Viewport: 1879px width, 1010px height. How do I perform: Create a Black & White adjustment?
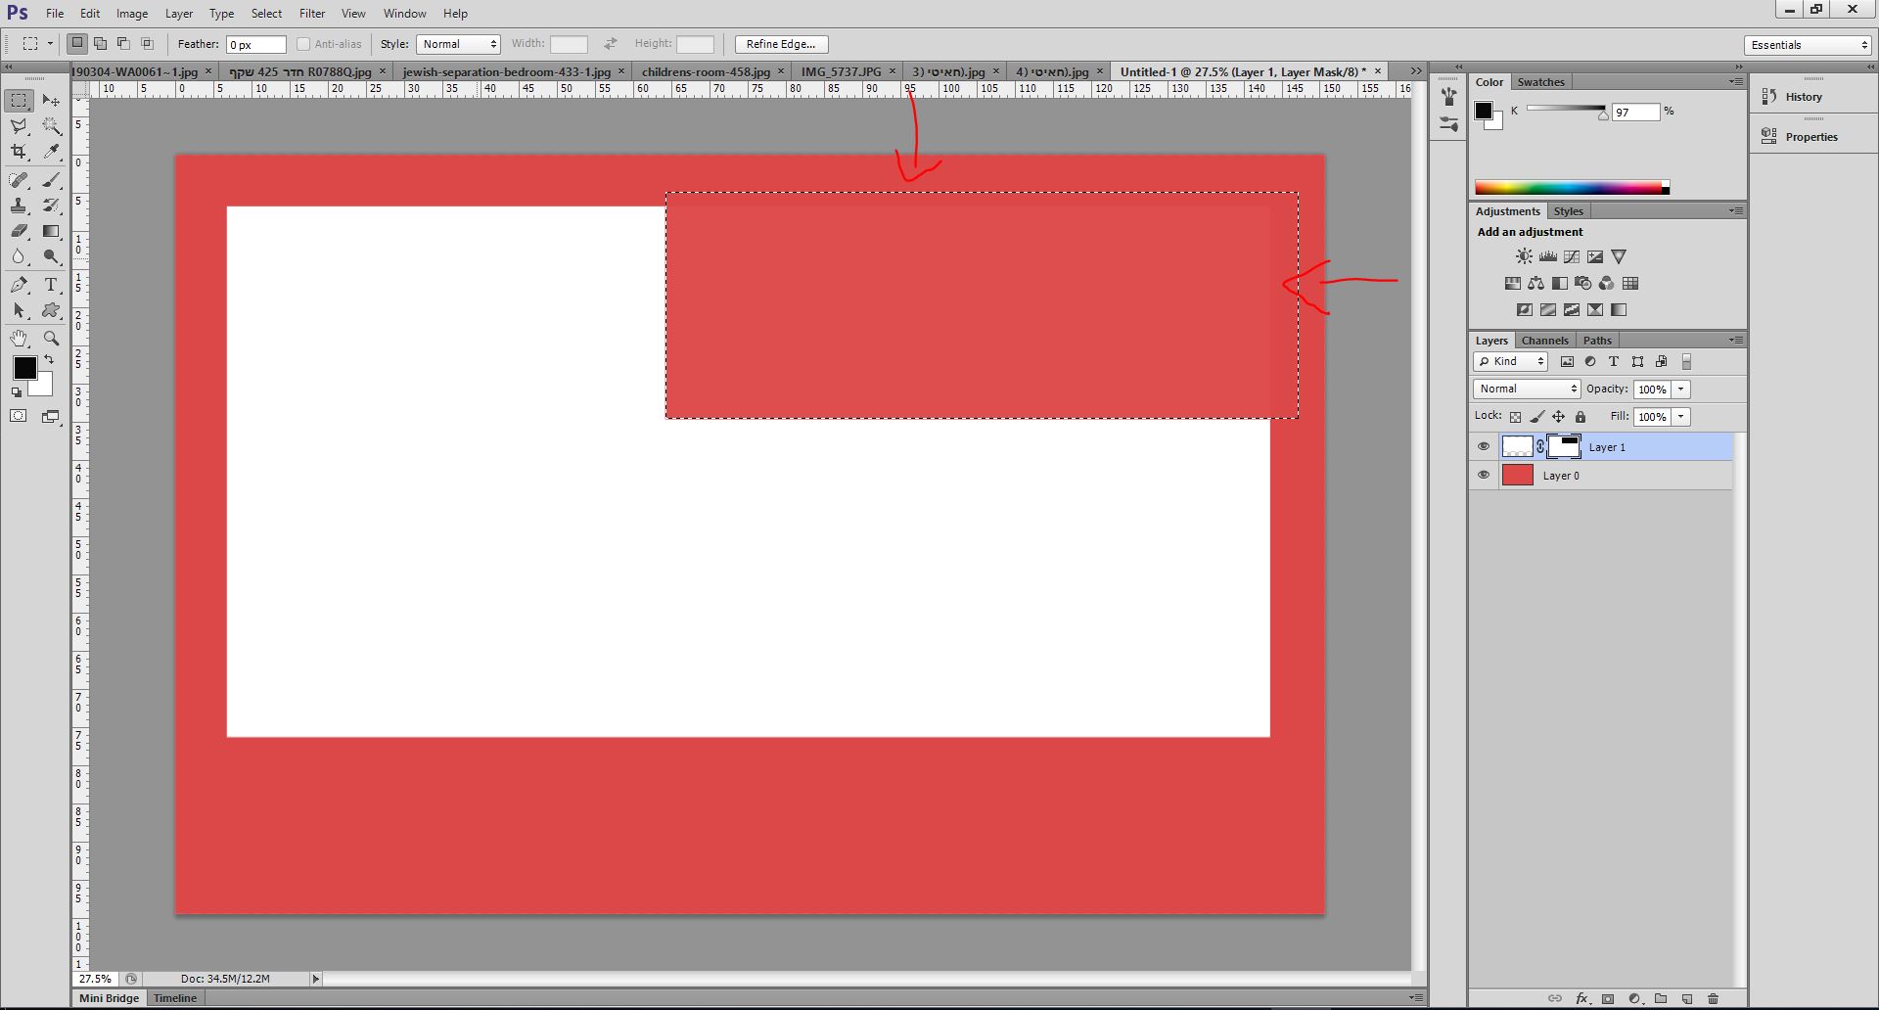click(x=1559, y=284)
